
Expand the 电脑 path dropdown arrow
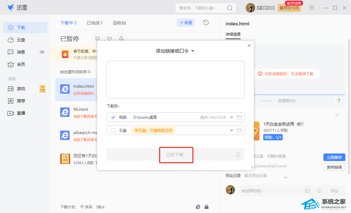232,117
